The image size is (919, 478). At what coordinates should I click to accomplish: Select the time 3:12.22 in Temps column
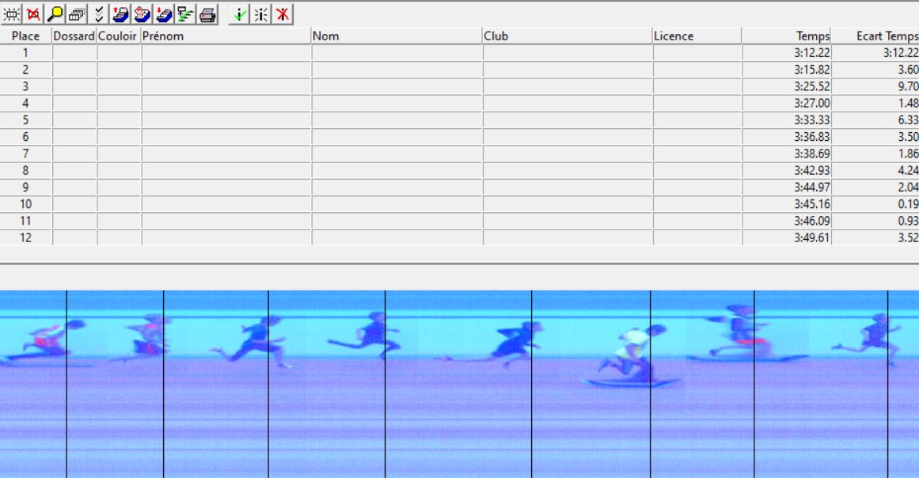(812, 53)
